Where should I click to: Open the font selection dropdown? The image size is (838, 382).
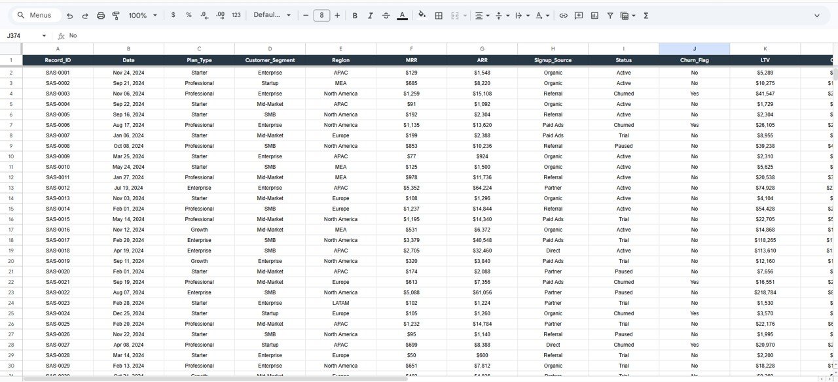[x=270, y=14]
